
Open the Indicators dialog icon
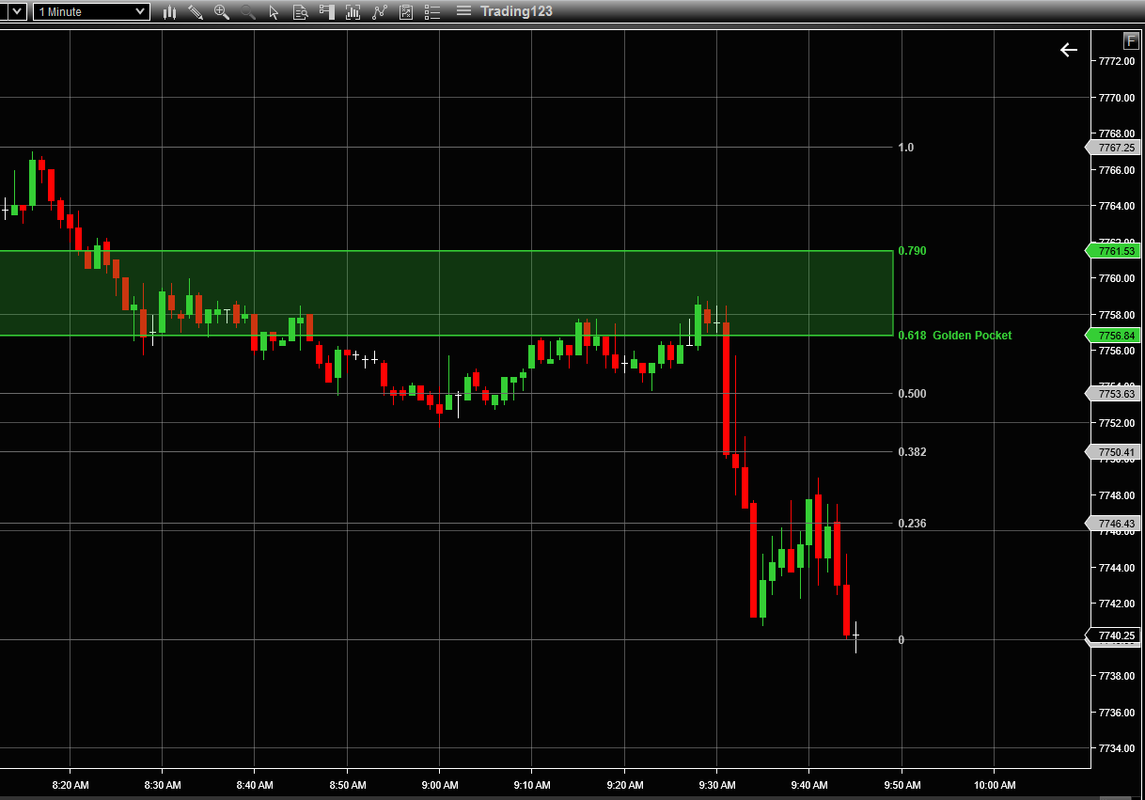(x=380, y=11)
